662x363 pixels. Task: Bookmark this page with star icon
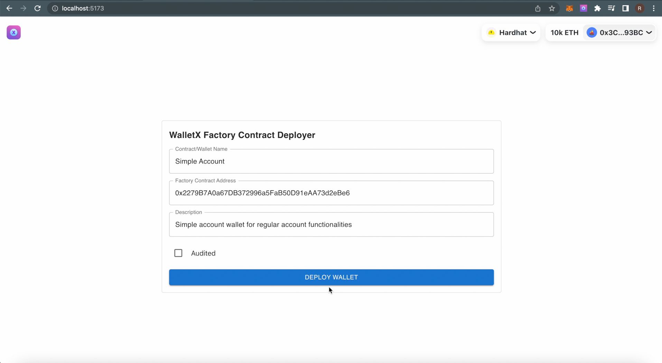552,8
